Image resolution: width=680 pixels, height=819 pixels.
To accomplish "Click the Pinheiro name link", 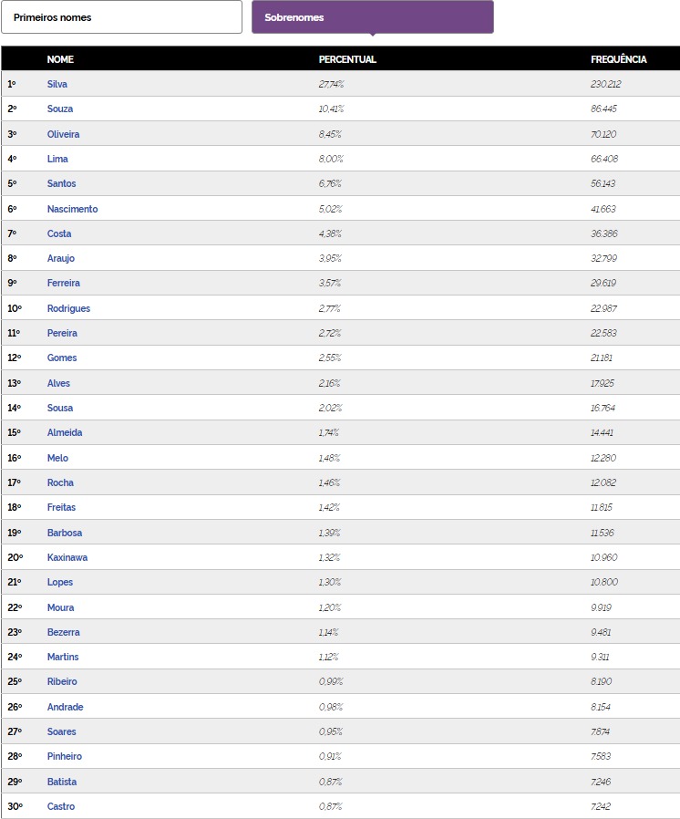I will point(65,756).
